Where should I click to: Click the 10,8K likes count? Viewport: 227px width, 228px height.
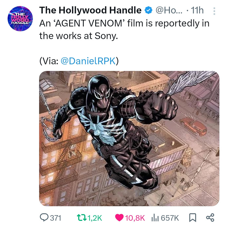[135, 218]
